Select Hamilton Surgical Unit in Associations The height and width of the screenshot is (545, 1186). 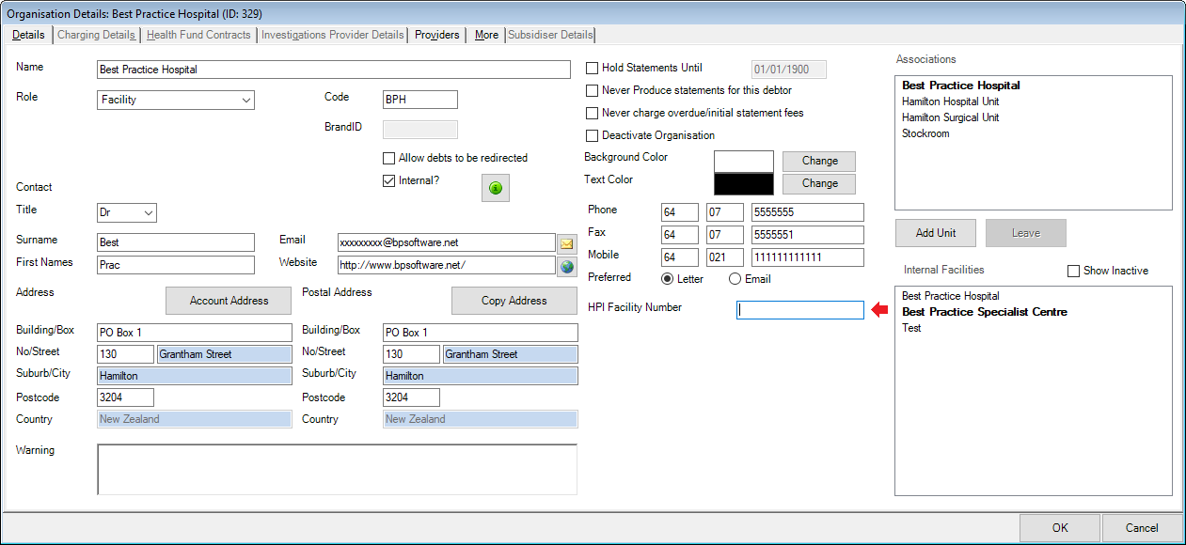pyautogui.click(x=950, y=117)
